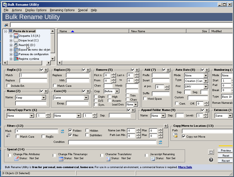Collapse the Poste de travail node
This screenshot has height=177, width=234.
click(x=5, y=31)
